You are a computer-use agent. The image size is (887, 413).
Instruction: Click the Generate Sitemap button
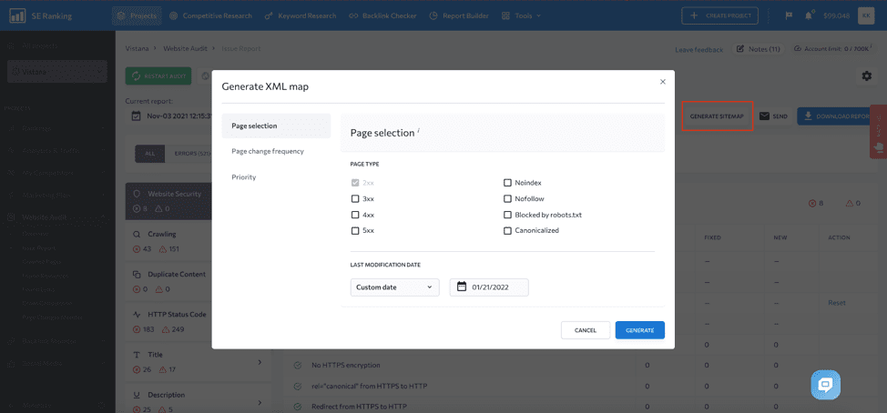[x=717, y=116]
